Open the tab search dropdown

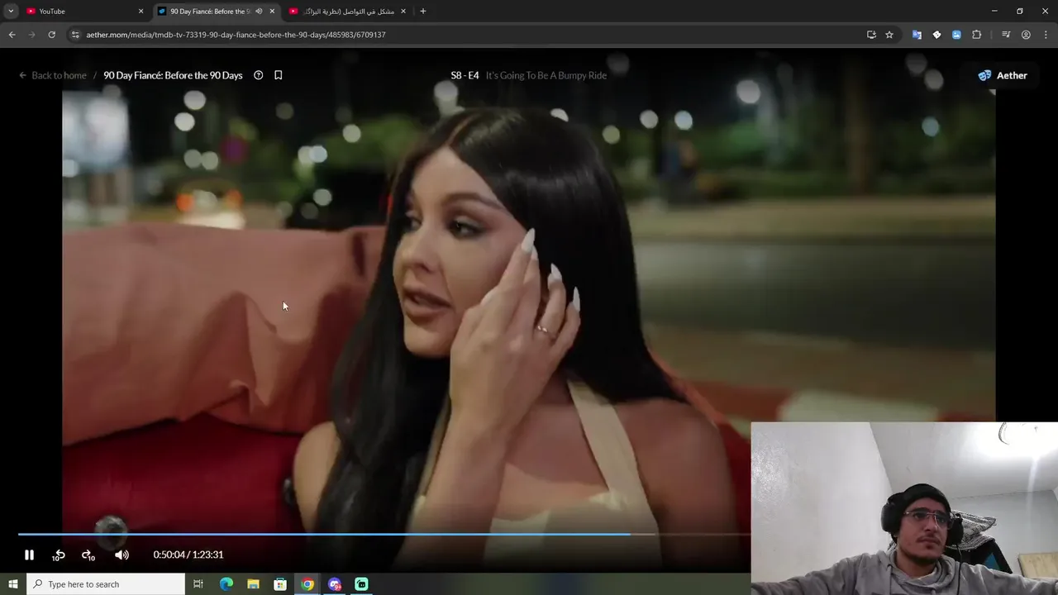pos(11,12)
